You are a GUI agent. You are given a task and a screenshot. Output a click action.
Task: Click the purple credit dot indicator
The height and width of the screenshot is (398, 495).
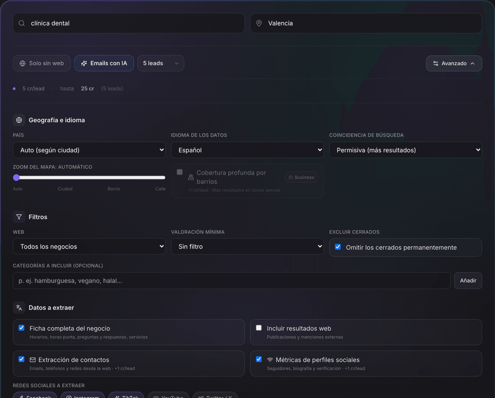click(14, 88)
